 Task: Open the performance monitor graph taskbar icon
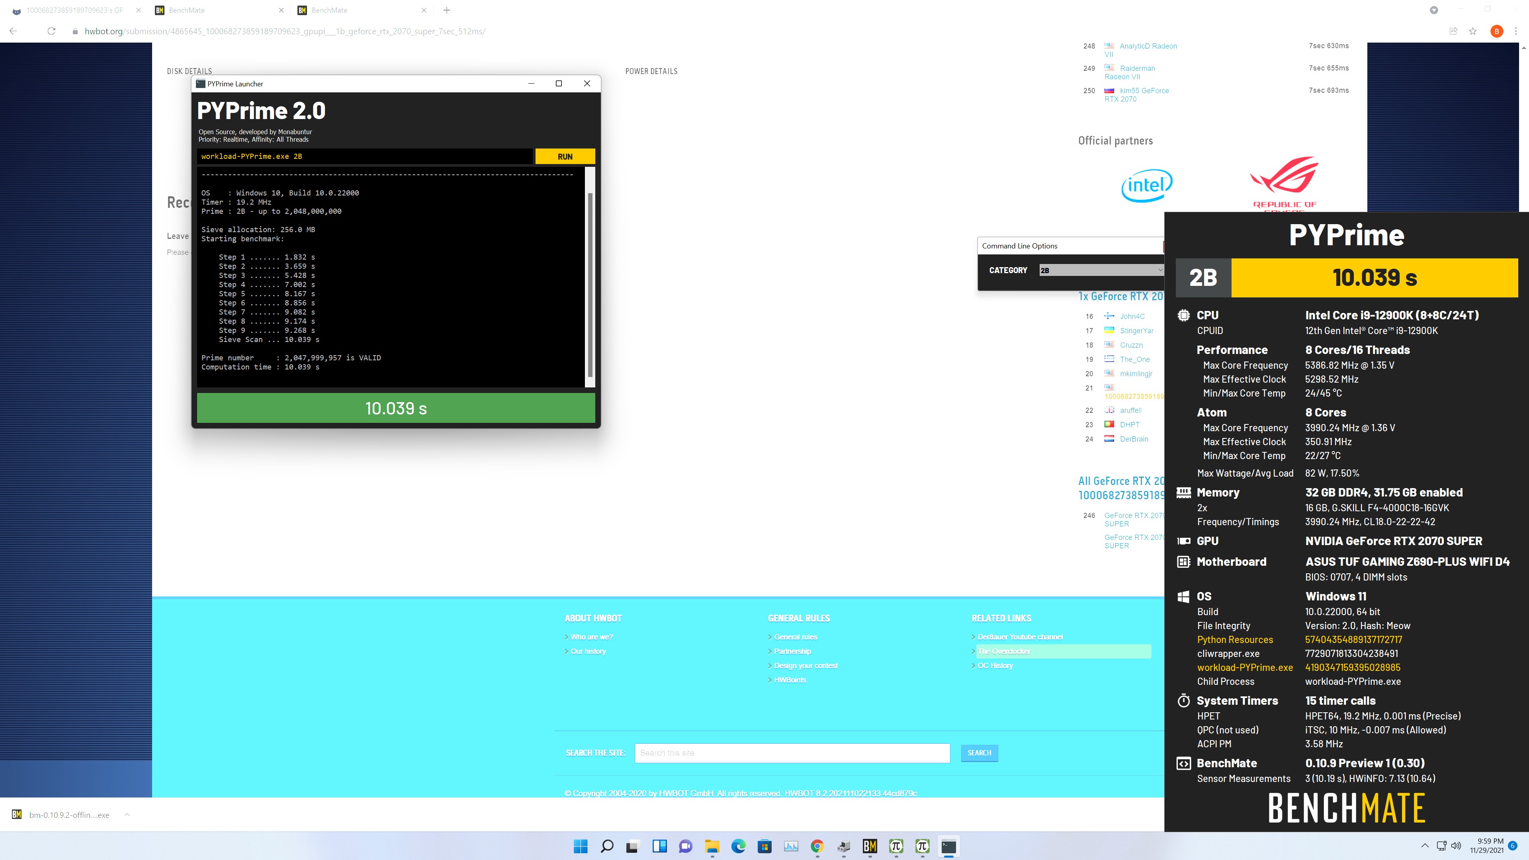pos(791,846)
